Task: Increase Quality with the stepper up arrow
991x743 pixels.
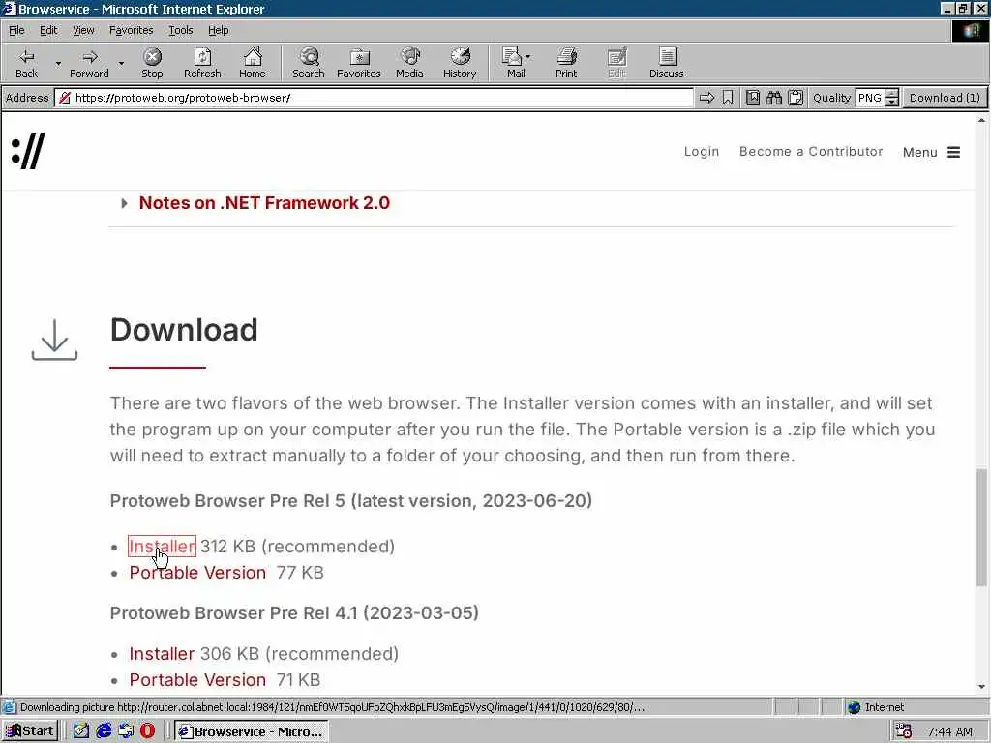Action: [891, 94]
